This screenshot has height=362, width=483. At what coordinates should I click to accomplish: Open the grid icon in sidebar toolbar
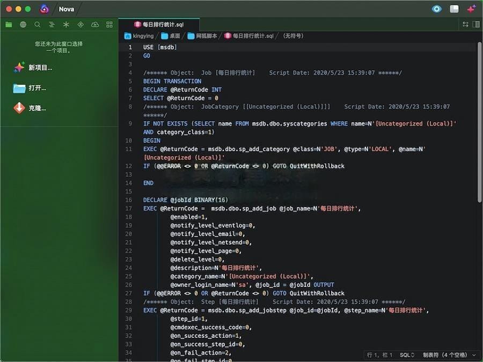[109, 25]
